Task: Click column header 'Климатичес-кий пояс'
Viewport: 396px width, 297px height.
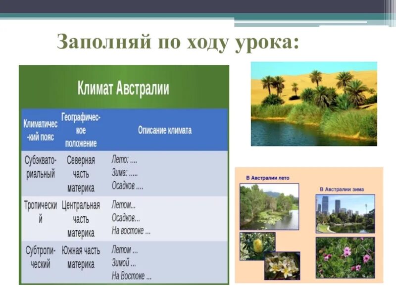Action: 41,130
